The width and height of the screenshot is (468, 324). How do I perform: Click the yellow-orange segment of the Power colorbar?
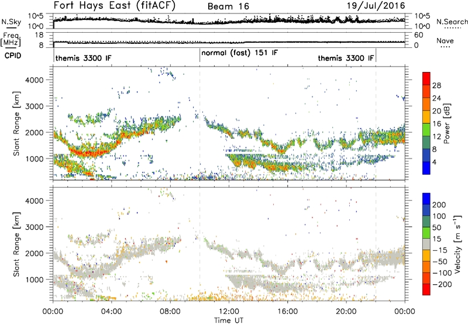(426, 116)
